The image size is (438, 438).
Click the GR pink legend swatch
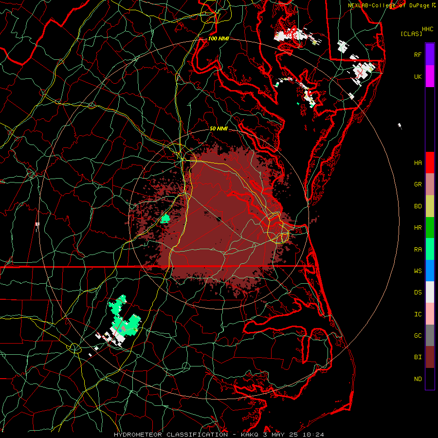pos(430,184)
